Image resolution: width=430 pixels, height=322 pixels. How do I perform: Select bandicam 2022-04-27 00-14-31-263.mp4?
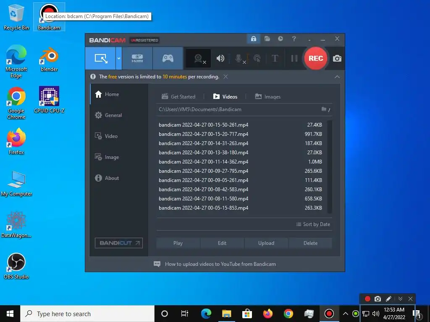[241, 143]
